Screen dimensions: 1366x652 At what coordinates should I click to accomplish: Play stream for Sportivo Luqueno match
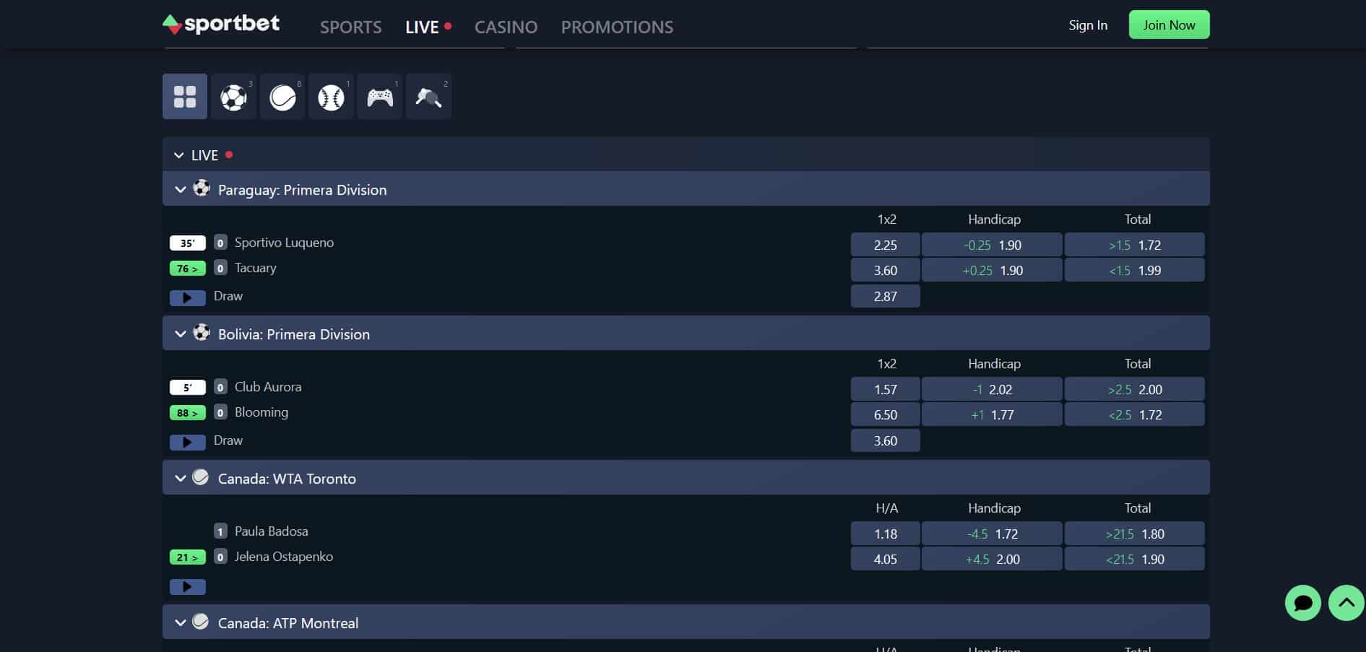(188, 297)
